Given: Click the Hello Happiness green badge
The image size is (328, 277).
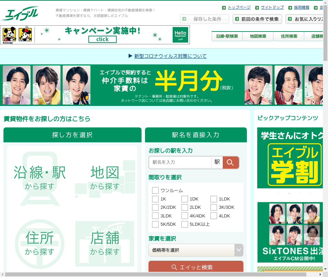Looking at the screenshot, I should [x=180, y=35].
